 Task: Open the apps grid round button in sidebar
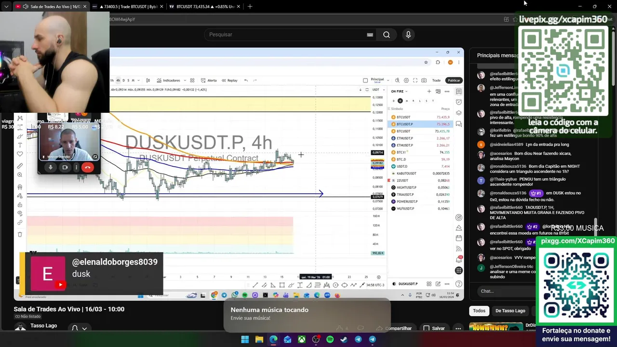(x=459, y=270)
